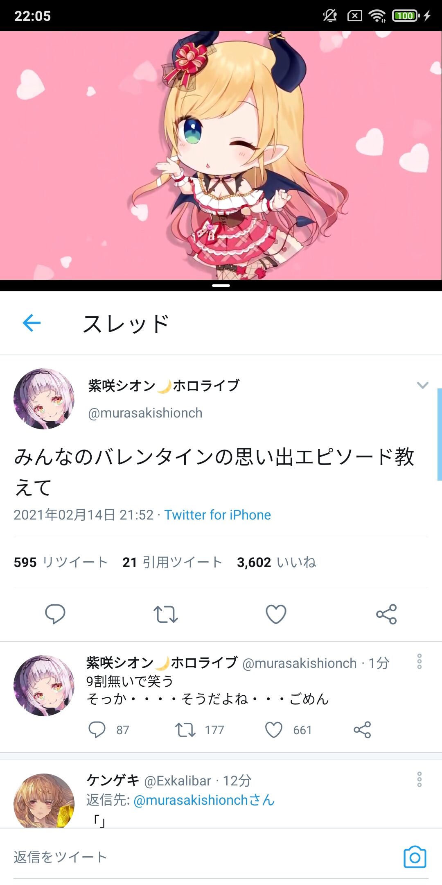This screenshot has height=885, width=442.
Task: Open the @murasakishionchさん mention link
Action: (x=204, y=800)
